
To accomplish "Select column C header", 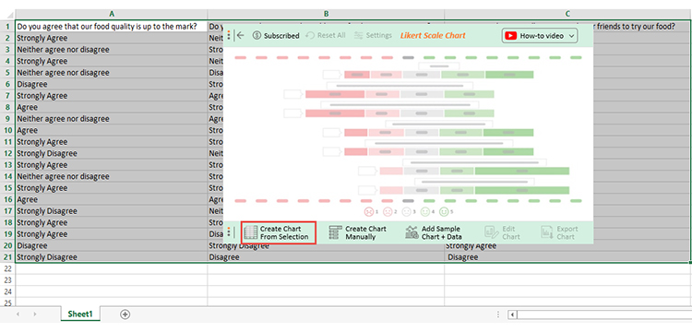I will tap(567, 14).
